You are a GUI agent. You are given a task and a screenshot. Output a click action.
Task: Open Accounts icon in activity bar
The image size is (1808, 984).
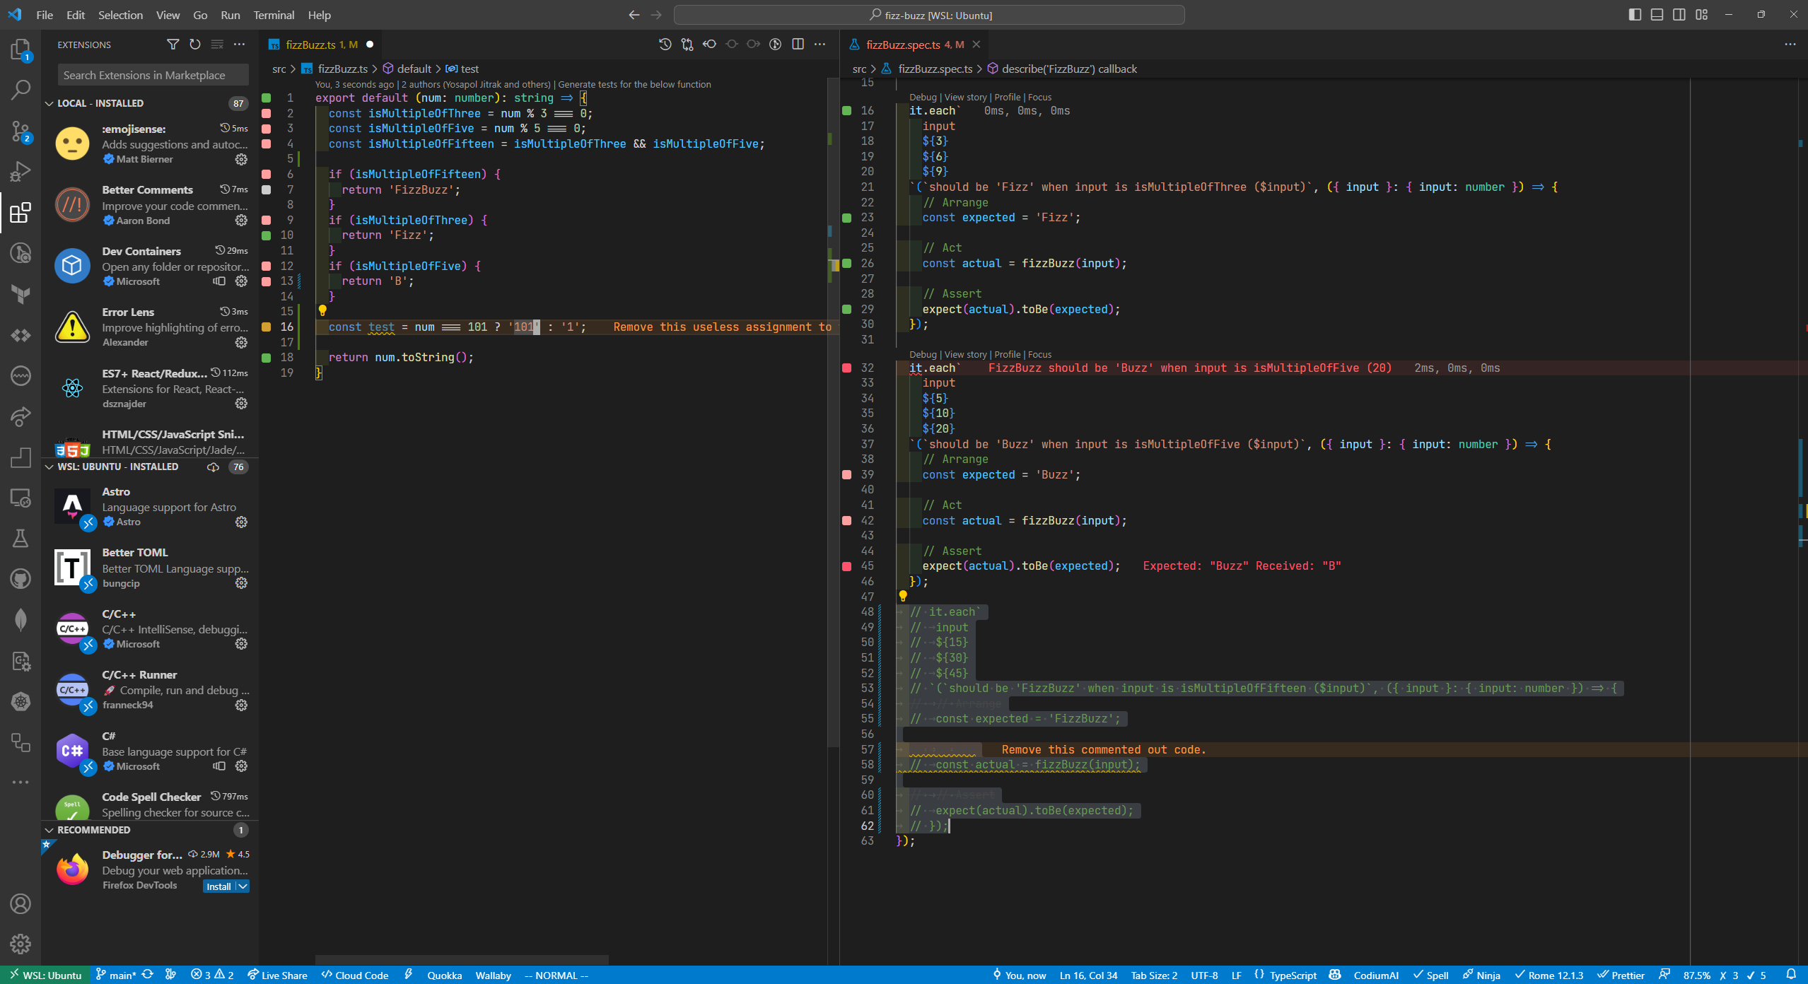coord(21,903)
